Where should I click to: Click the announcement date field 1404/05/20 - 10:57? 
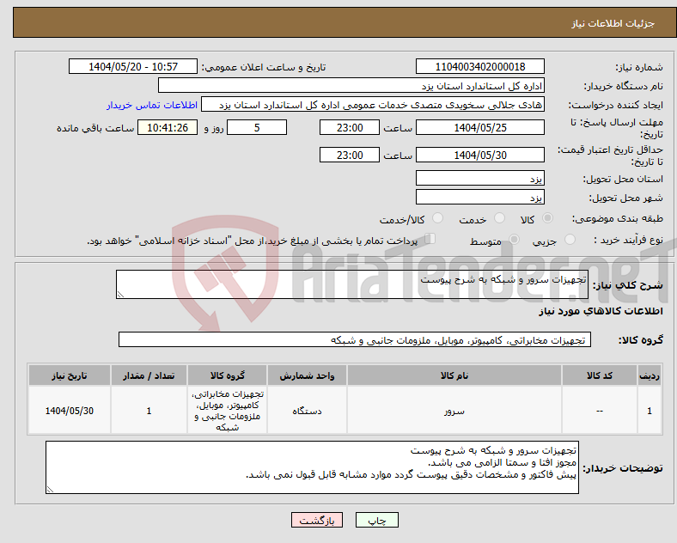pyautogui.click(x=133, y=67)
